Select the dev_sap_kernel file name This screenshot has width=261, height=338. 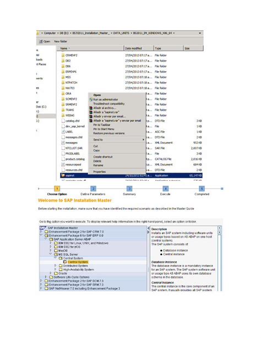tap(75, 126)
